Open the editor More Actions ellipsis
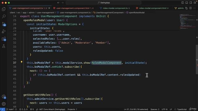Viewport: 198px width, 111px height. pyautogui.click(x=195, y=8)
